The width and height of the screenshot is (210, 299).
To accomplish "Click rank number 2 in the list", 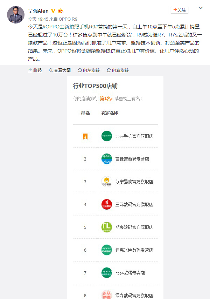I will [x=85, y=159].
